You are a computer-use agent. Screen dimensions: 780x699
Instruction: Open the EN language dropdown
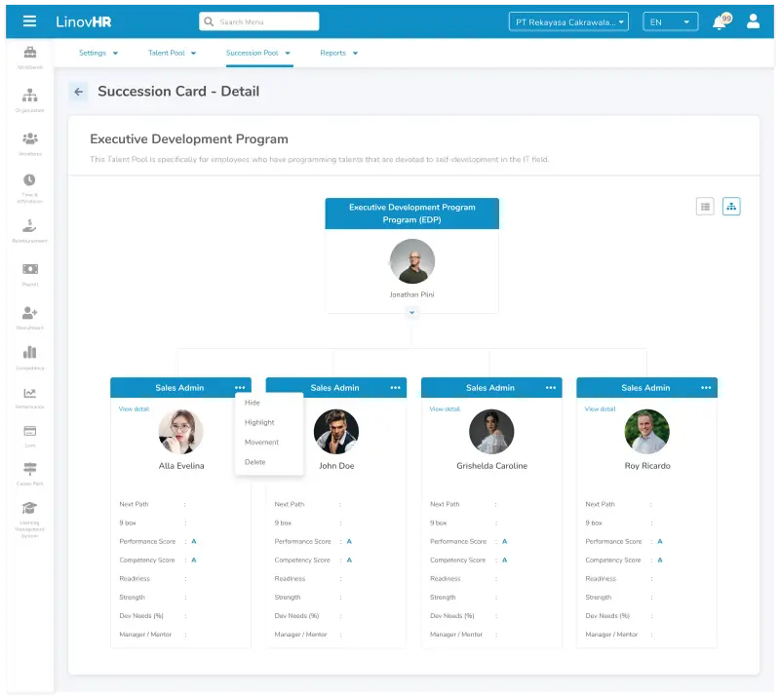click(670, 21)
